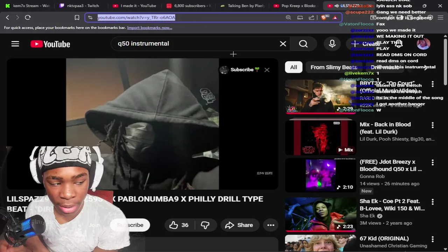Bookmark this page using the bookmark icon
This screenshot has width=448, height=252.
(x=77, y=17)
